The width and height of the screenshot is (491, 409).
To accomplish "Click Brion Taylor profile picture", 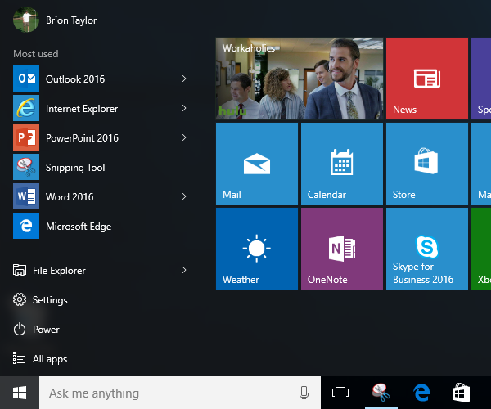I will pos(26,20).
